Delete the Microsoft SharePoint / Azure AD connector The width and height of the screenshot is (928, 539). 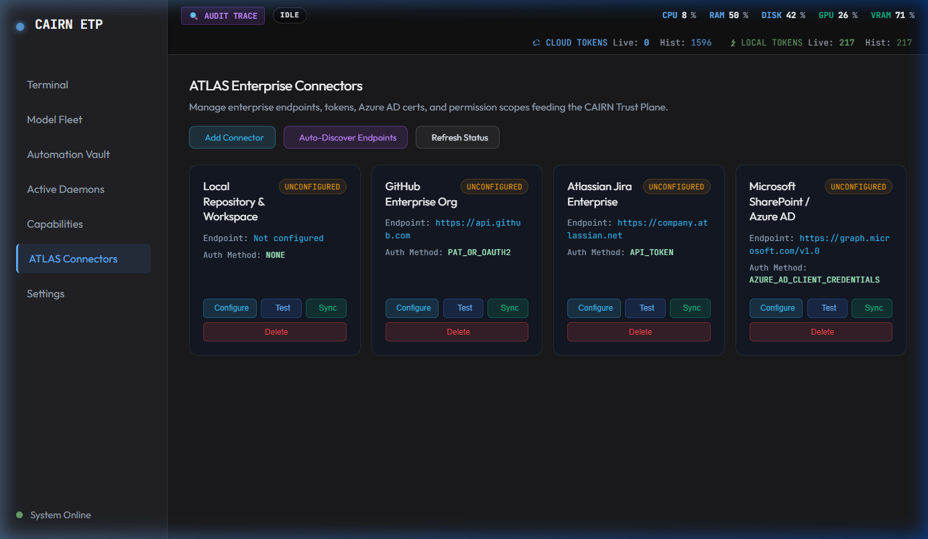(x=821, y=332)
